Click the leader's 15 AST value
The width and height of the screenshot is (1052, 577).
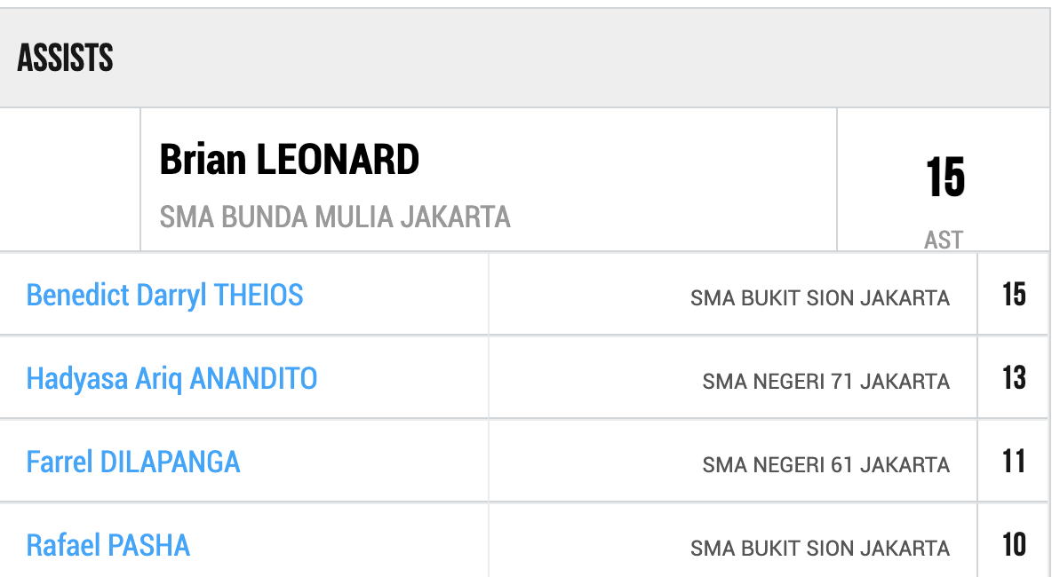[x=945, y=178]
